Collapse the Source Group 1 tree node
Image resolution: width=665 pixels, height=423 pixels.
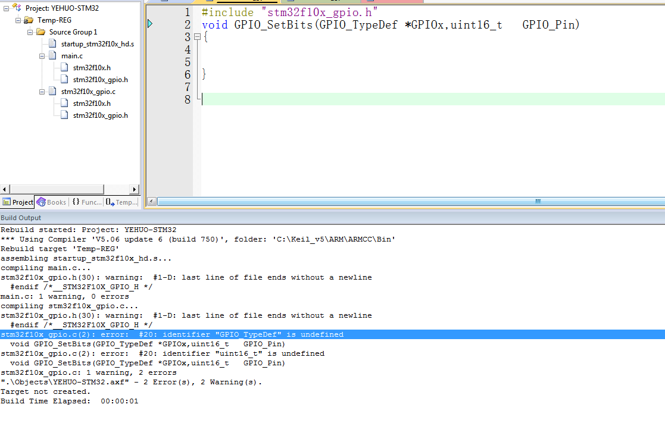(30, 32)
